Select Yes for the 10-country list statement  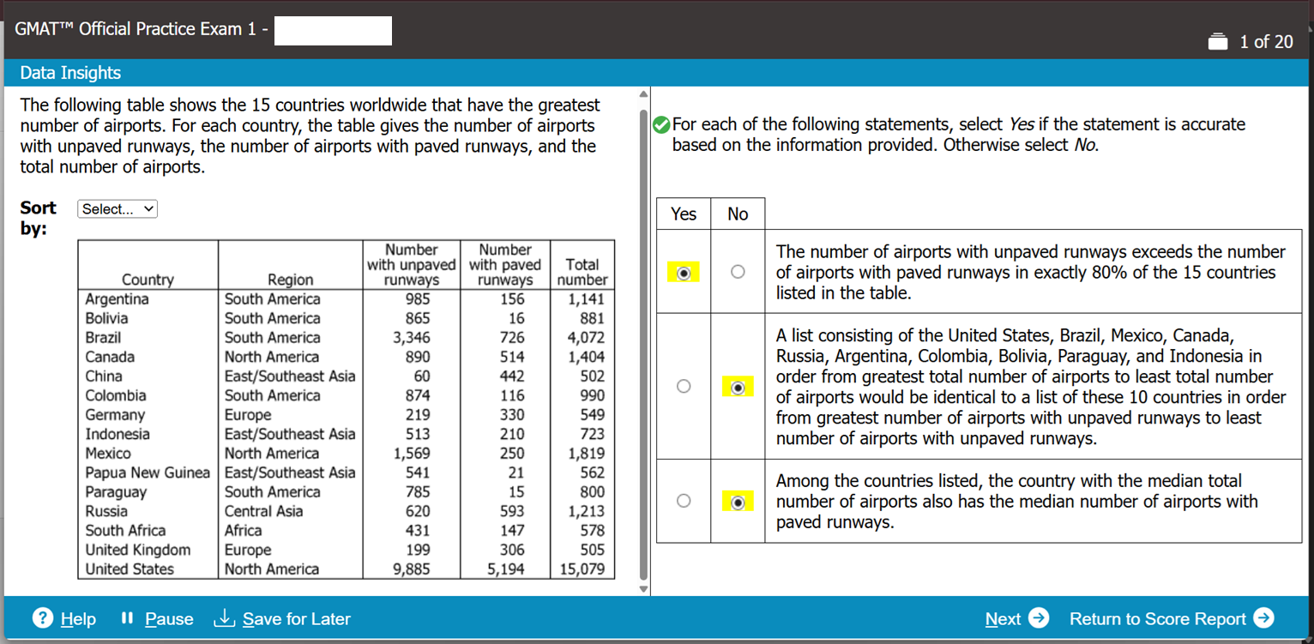[x=684, y=387]
